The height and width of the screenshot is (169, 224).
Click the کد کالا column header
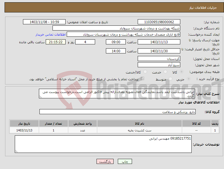click(196, 123)
